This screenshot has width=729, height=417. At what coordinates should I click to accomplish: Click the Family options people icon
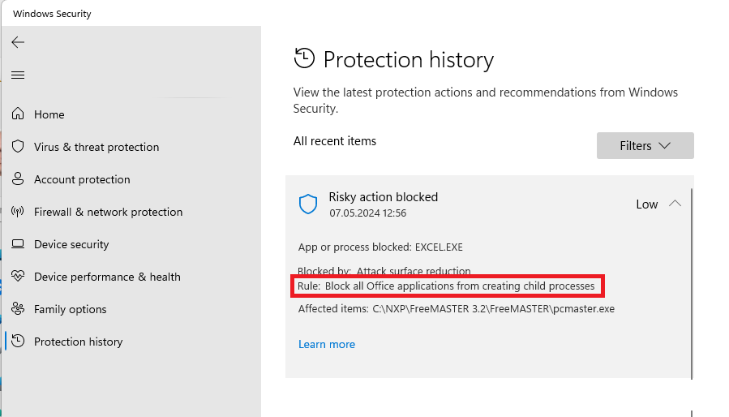pos(18,309)
